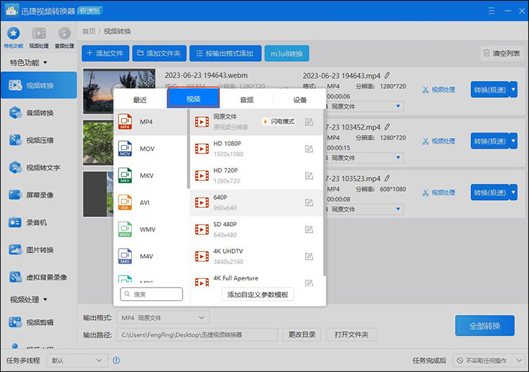
Task: Edit the HD 720P preset
Action: [309, 175]
